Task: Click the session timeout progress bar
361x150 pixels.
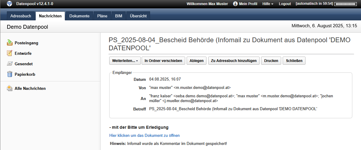Action: 346,4
